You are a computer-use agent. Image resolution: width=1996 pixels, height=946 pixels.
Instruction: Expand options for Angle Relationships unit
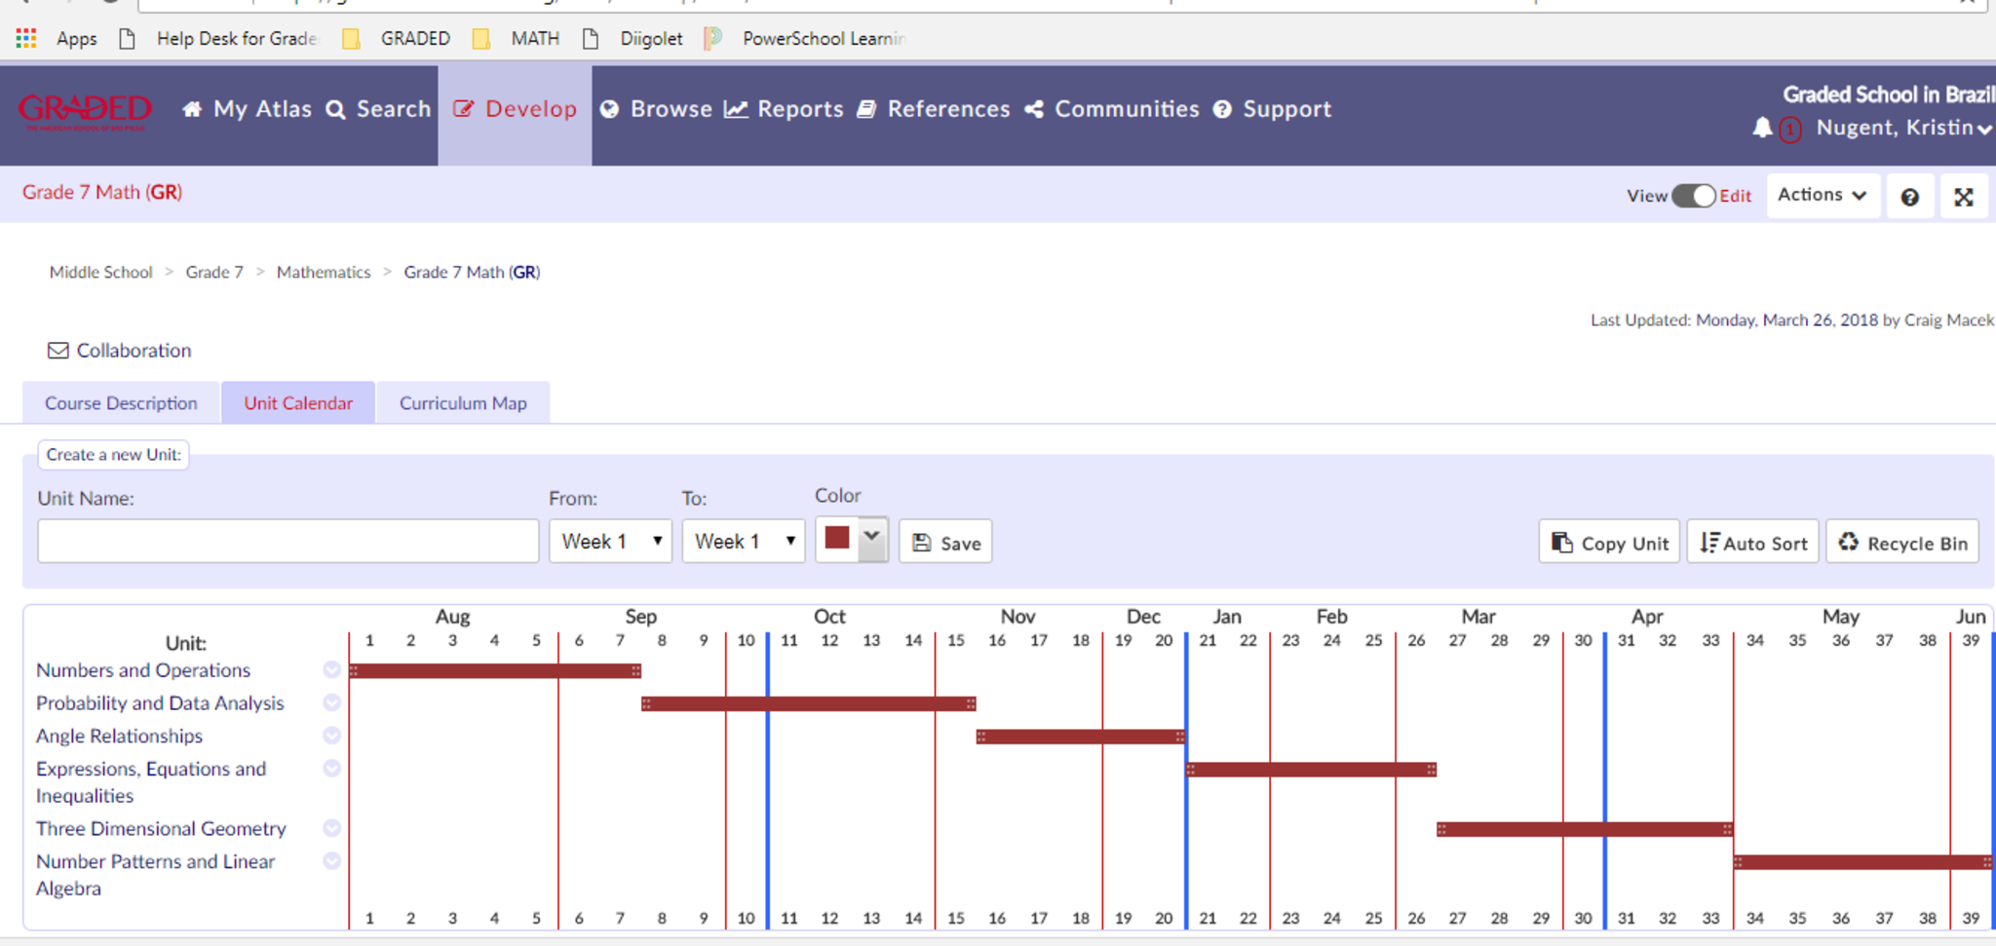click(x=331, y=736)
